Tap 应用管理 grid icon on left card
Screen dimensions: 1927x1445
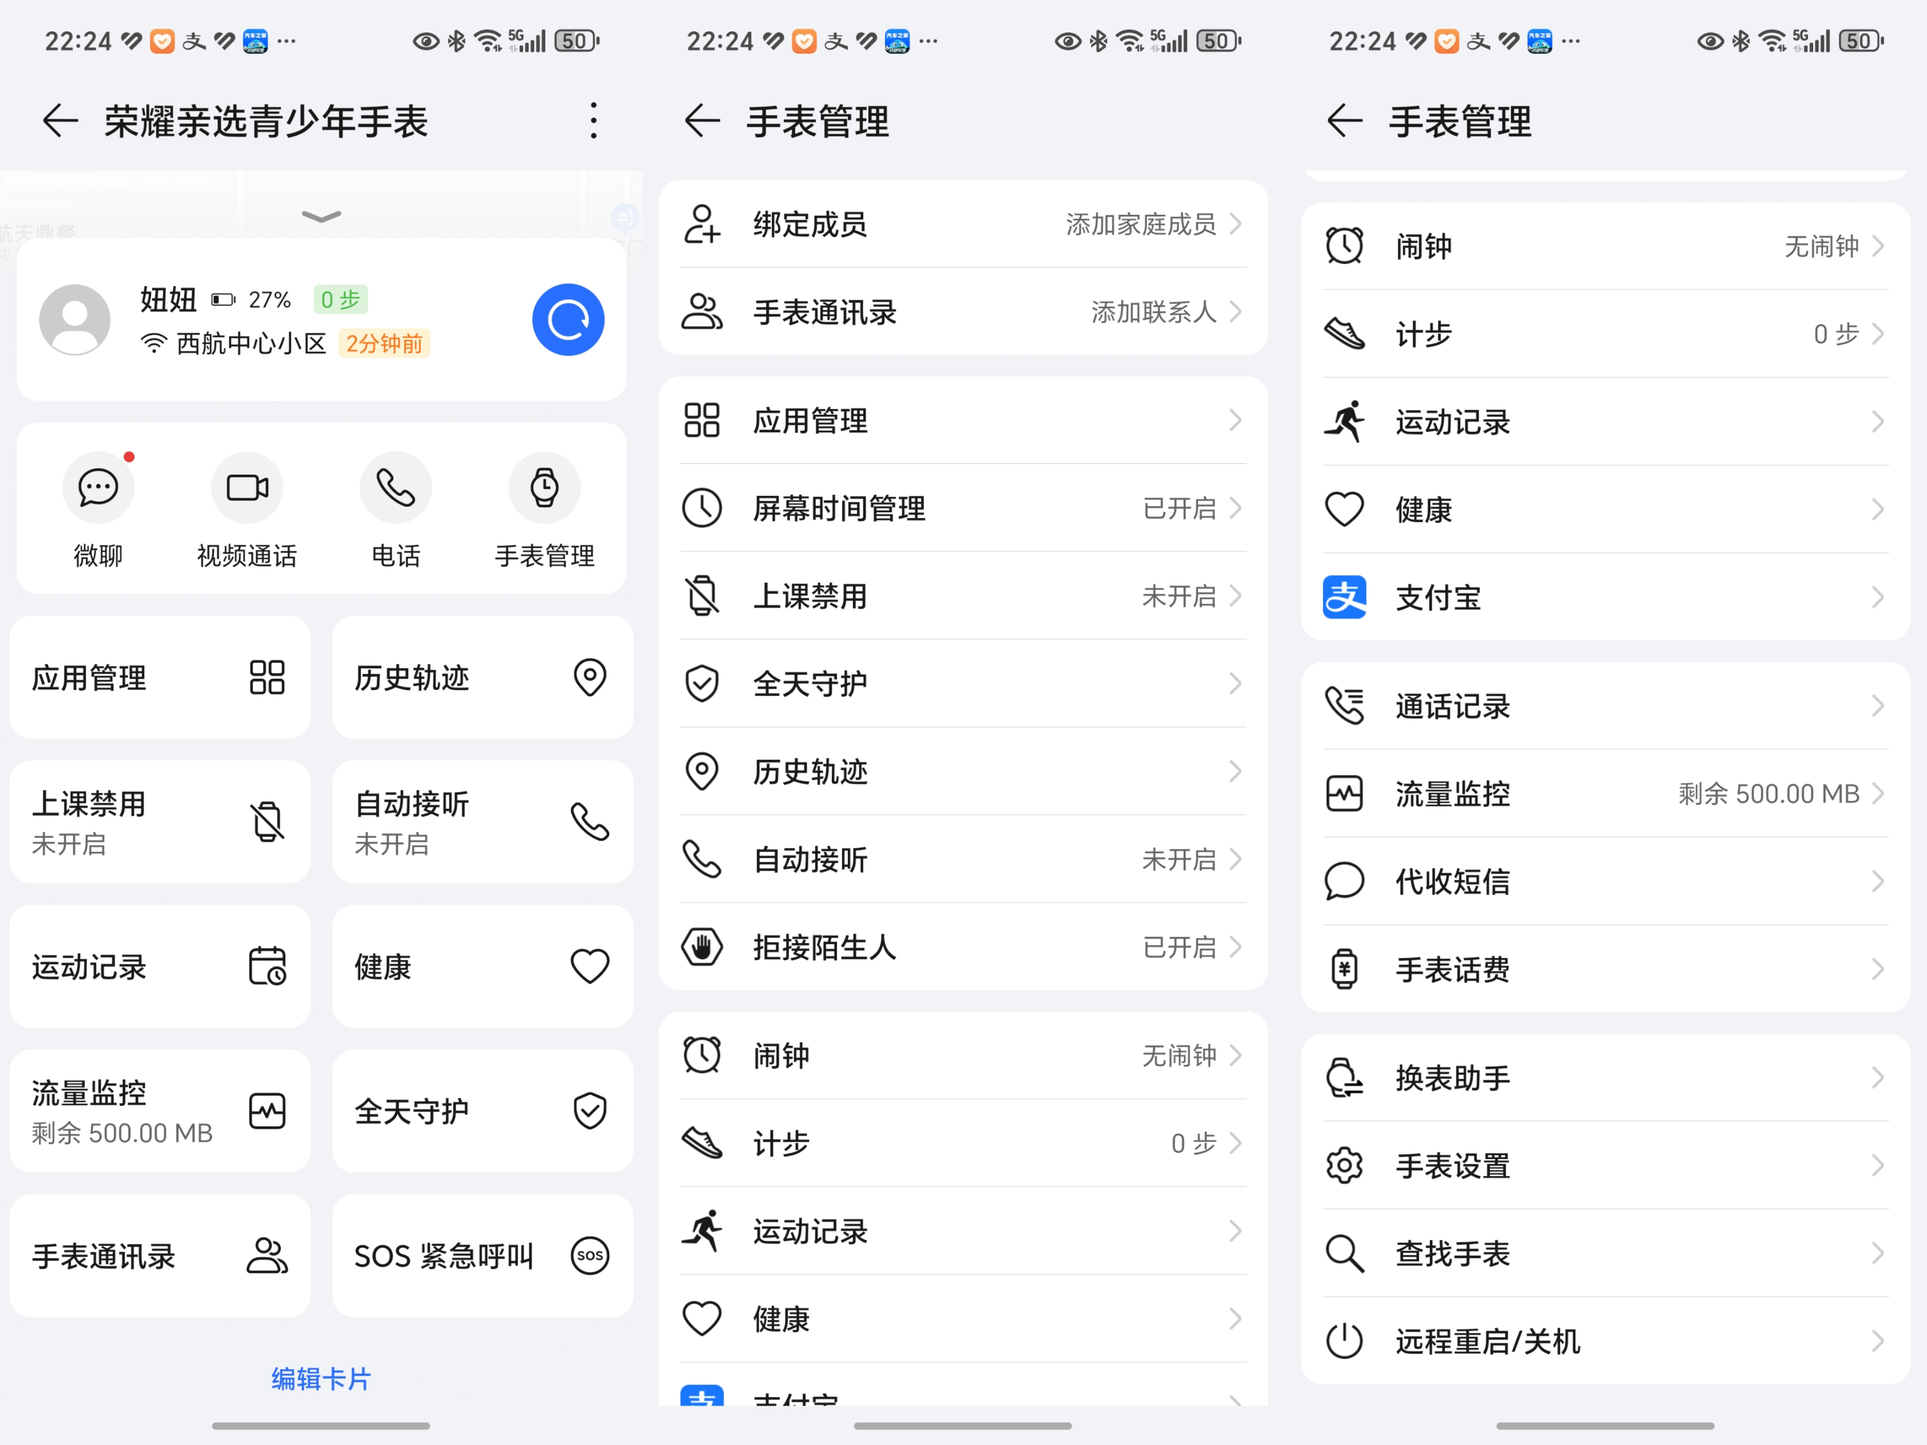tap(267, 677)
